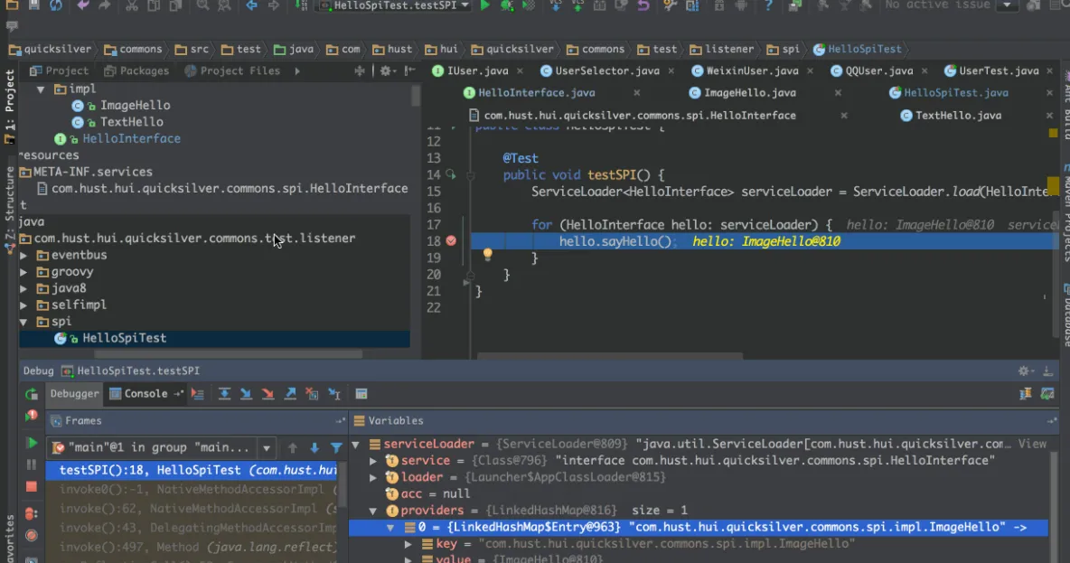The image size is (1070, 563).
Task: Switch to the TextHello.java editor tab
Action: (x=952, y=116)
